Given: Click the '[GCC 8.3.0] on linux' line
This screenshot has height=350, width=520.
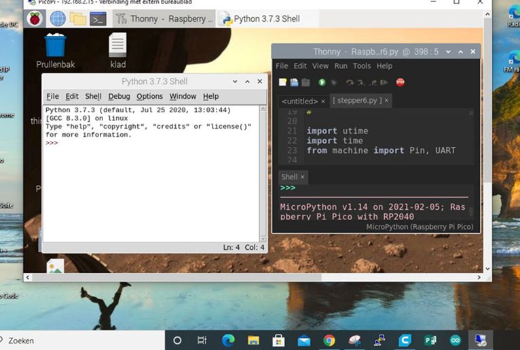Looking at the screenshot, I should [x=87, y=118].
